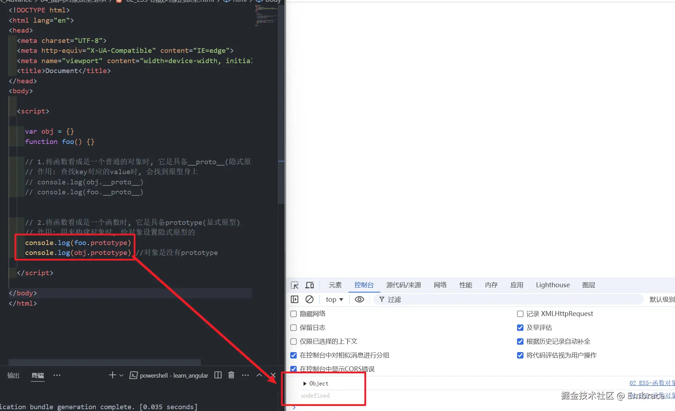Focus the 过滤 console filter field
675x411 pixels.
pos(508,300)
